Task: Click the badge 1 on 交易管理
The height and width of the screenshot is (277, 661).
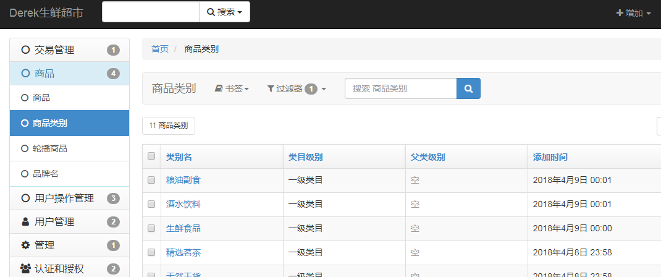Action: coord(113,50)
